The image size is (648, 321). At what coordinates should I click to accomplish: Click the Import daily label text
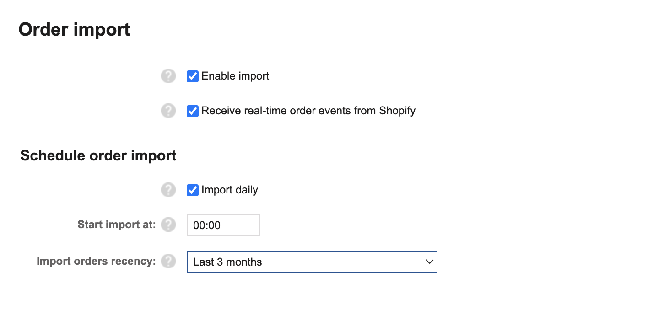click(x=230, y=190)
